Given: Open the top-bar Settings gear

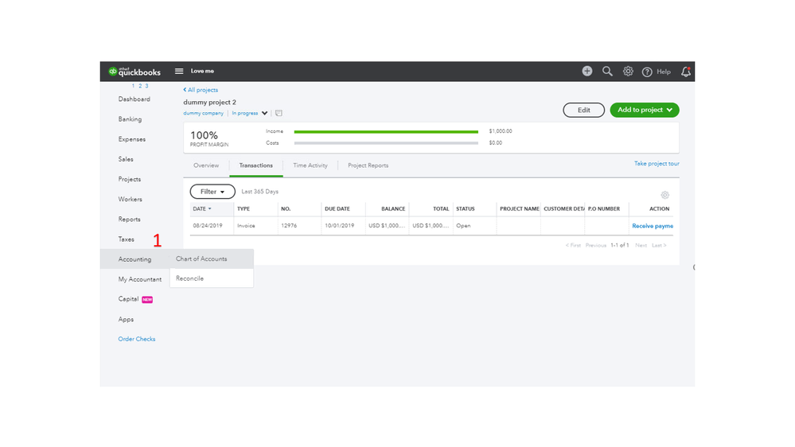Looking at the screenshot, I should click(x=628, y=72).
